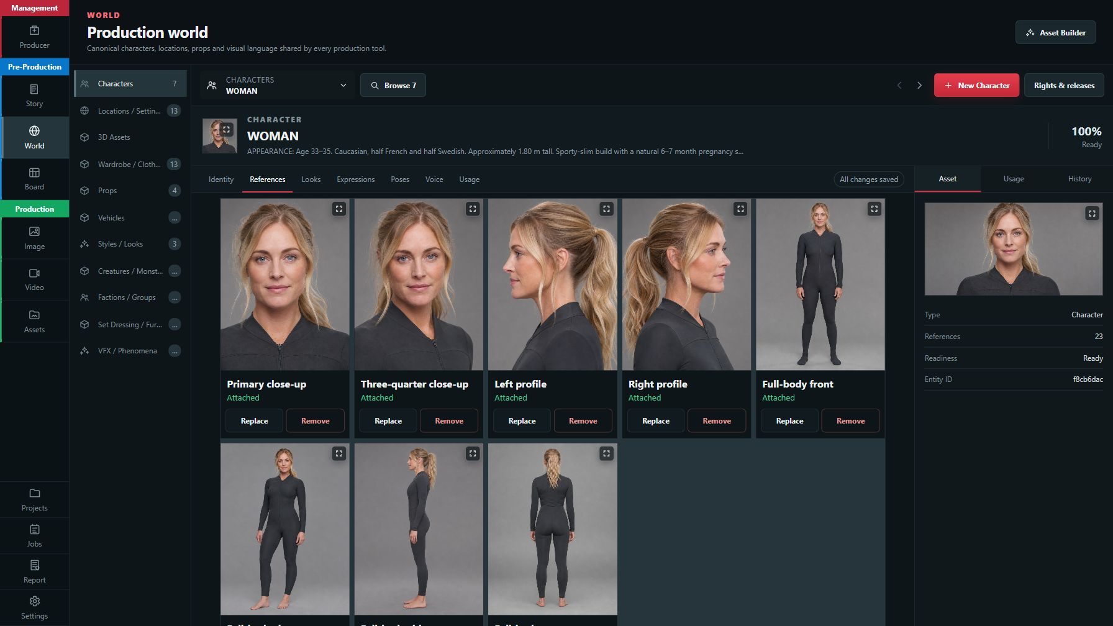Expand the Asset panel preview image
Viewport: 1113px width, 626px height.
[1092, 214]
